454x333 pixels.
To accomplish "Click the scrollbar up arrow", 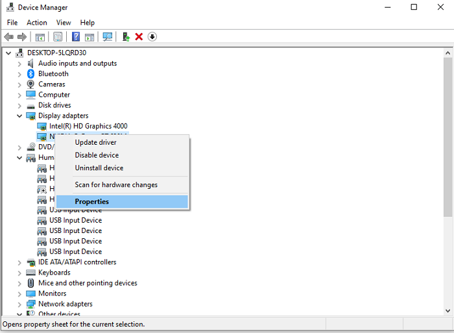I will (448, 53).
